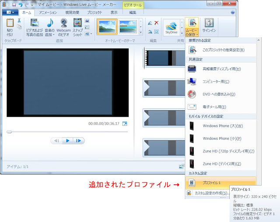Viewport: 280px width, 222px height.
Task: Click Create custom setting (カスタム設定の作成)
Action: [x=208, y=193]
